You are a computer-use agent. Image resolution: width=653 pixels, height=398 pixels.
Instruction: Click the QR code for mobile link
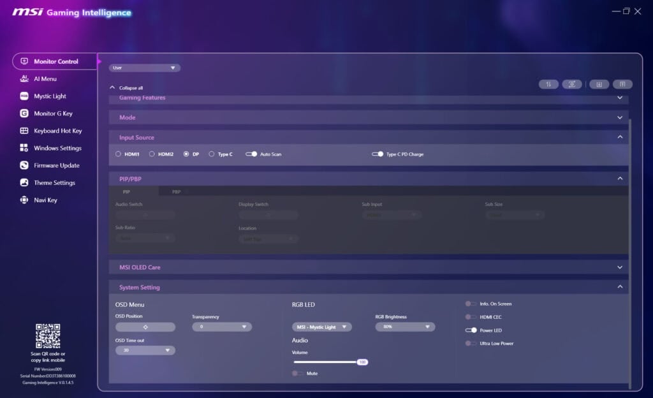[48, 336]
